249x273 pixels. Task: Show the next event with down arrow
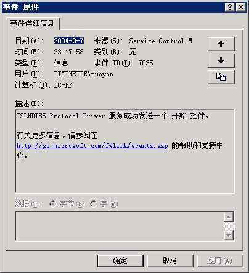tap(221, 60)
